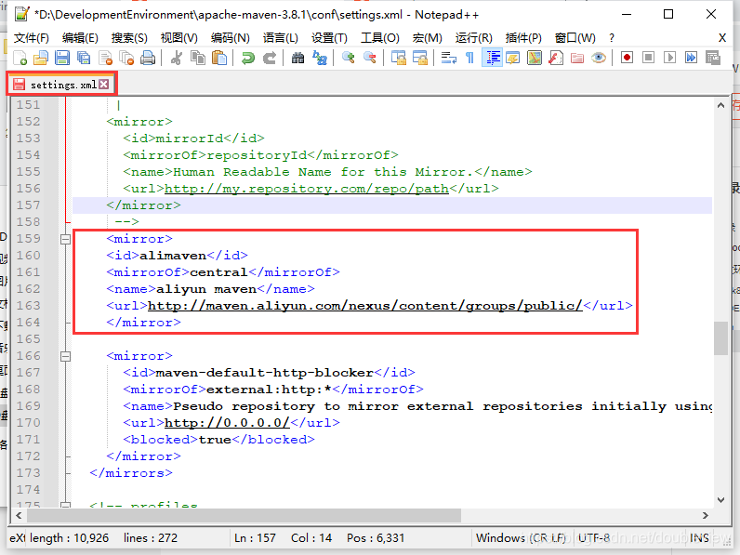
Task: Open the 编辑(E) menu
Action: [80, 38]
